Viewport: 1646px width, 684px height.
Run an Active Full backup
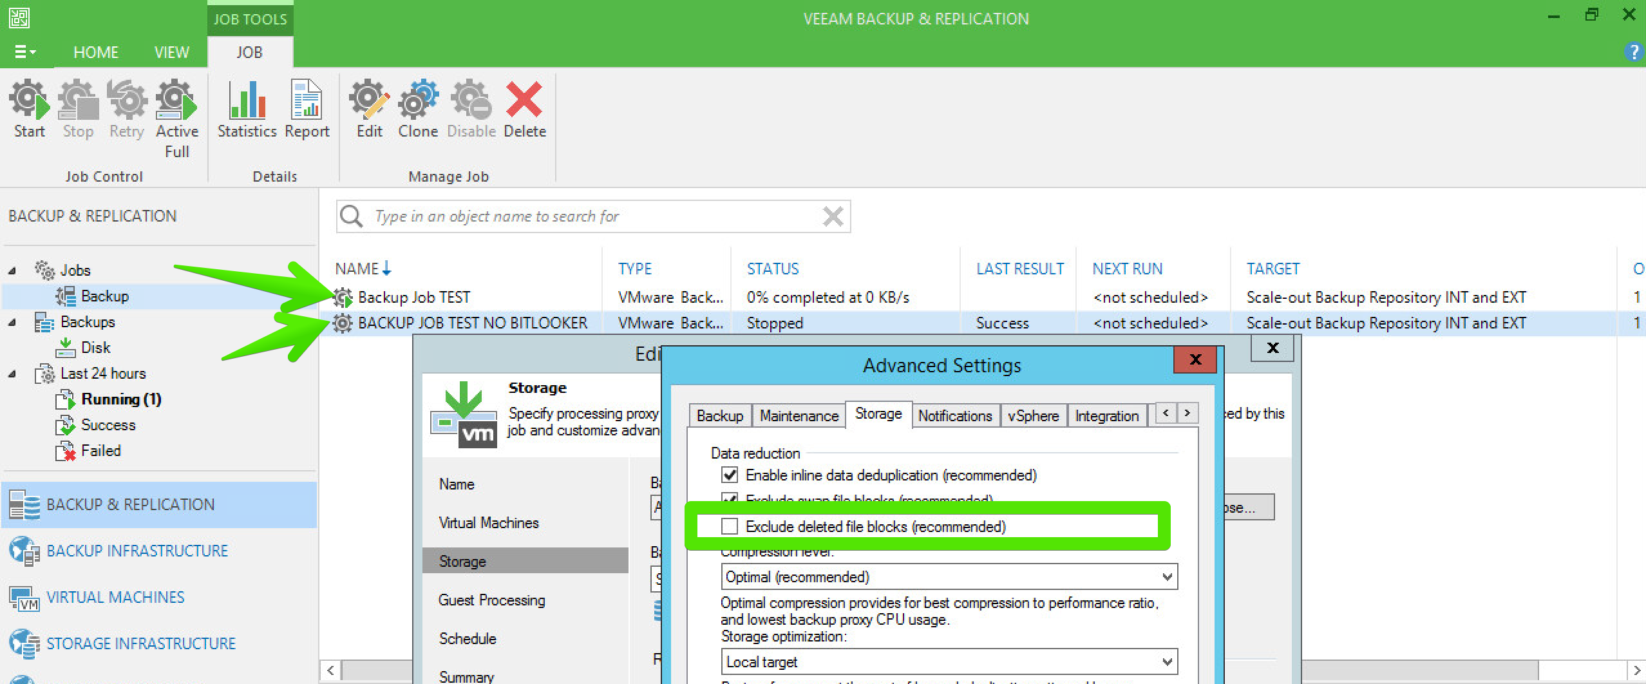(176, 119)
